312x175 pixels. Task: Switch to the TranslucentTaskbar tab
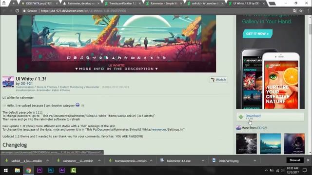[x=122, y=3]
